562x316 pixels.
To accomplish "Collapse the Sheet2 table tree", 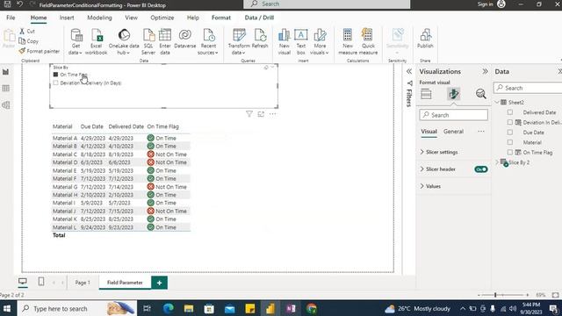I will tap(497, 102).
